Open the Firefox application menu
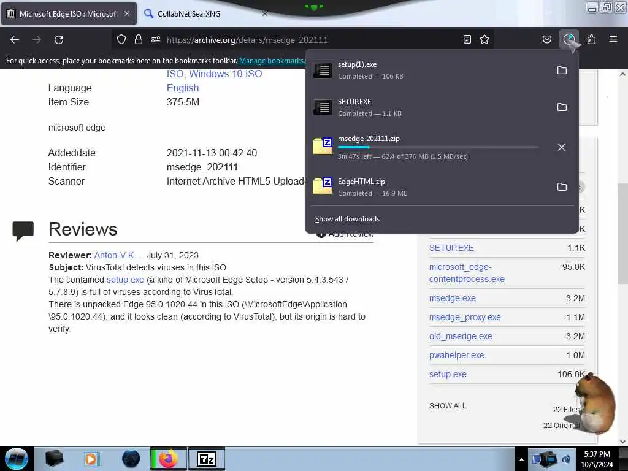This screenshot has width=628, height=471. 613,39
